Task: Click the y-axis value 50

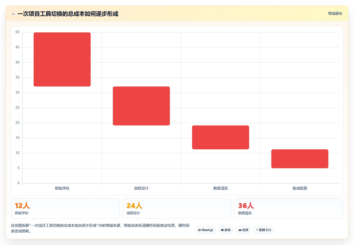Action: (x=17, y=32)
